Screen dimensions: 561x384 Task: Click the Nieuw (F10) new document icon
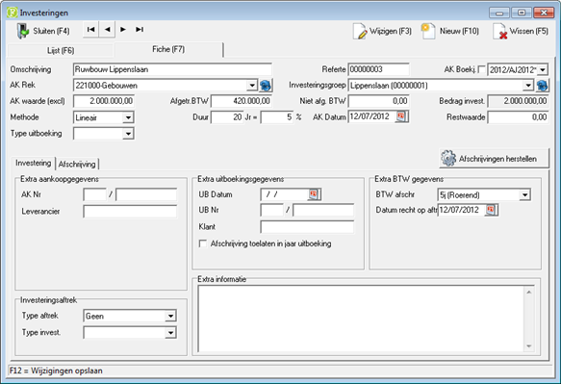428,31
